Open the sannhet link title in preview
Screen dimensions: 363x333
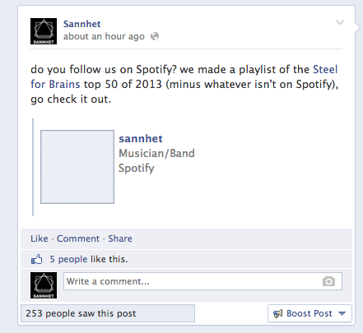pyautogui.click(x=141, y=139)
